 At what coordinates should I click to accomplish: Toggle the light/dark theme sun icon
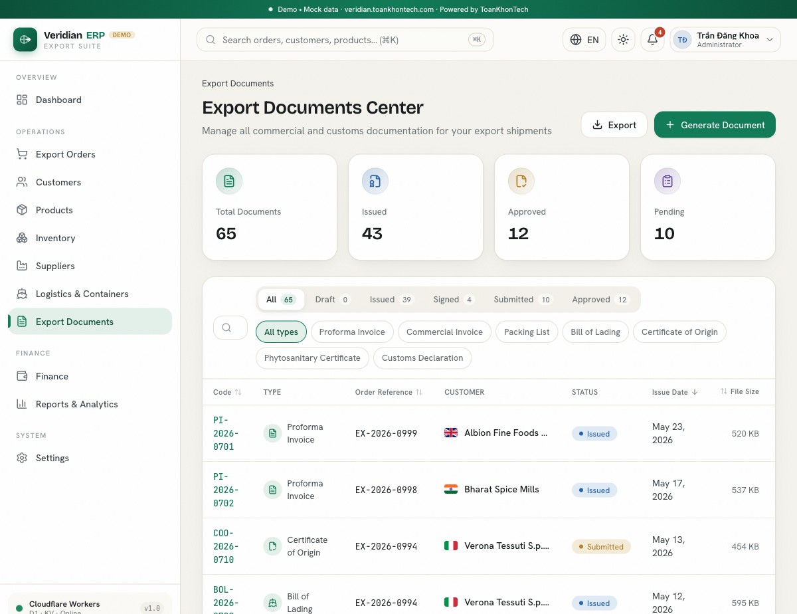623,40
